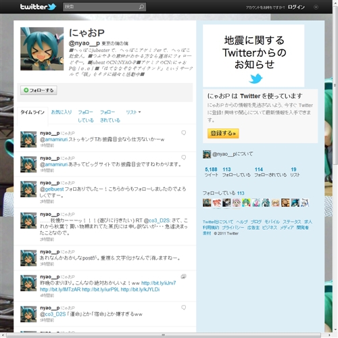Click conversation icon on bit.ly links tweet

click(184, 276)
